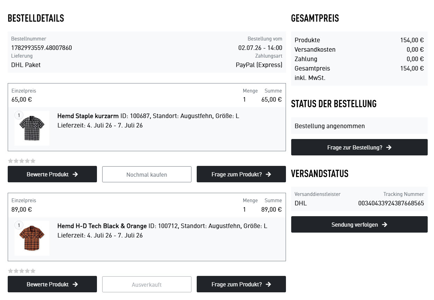The width and height of the screenshot is (434, 300).
Task: Open the orange plaid shirt thumbnail
Action: click(32, 238)
